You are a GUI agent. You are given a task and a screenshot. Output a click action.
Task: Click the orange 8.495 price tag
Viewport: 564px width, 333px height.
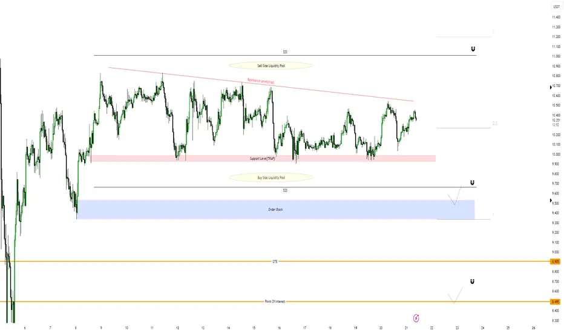(x=556, y=302)
